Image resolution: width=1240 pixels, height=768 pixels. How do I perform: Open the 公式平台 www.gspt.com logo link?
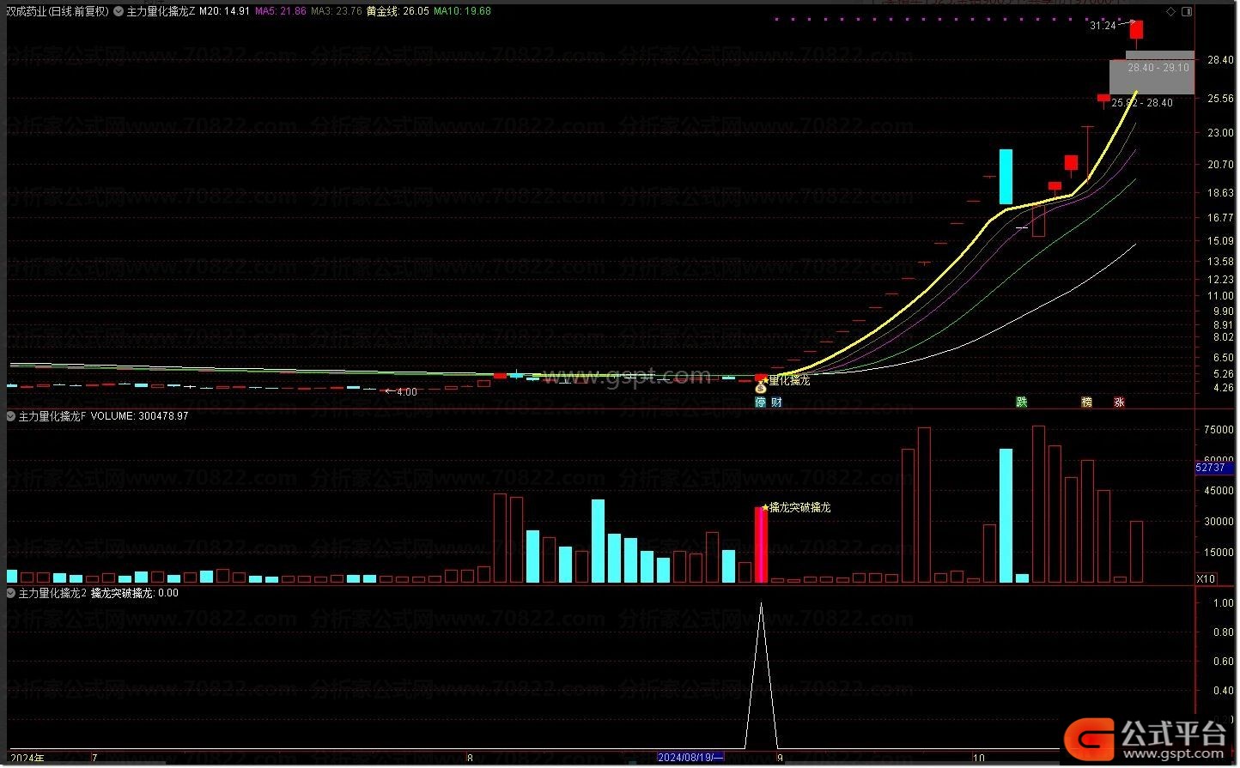1147,739
